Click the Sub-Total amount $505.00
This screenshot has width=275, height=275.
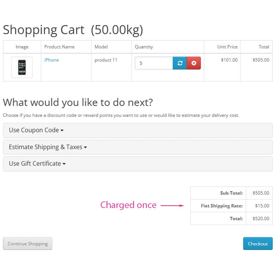261,193
